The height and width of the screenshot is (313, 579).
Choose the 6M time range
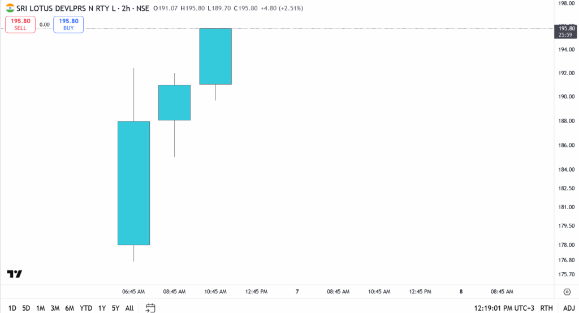pyautogui.click(x=70, y=308)
